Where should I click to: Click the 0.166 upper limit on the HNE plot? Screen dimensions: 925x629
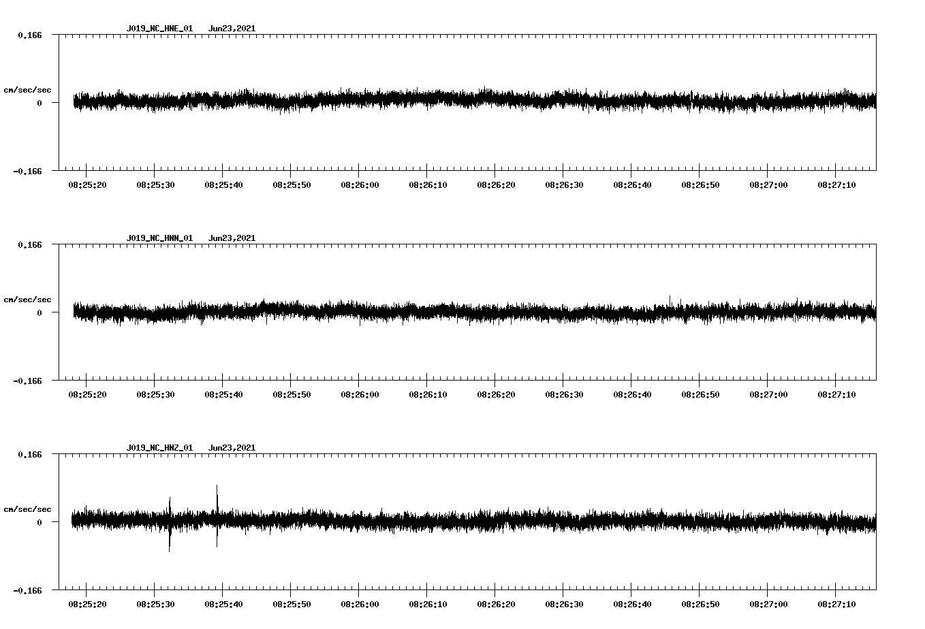pyautogui.click(x=29, y=35)
